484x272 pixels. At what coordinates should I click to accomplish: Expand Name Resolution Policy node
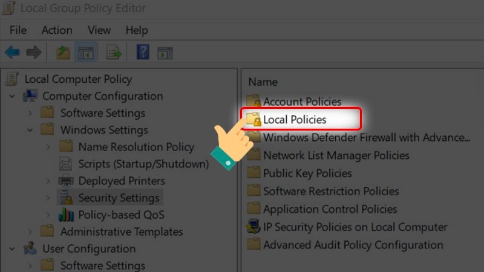pyautogui.click(x=48, y=147)
